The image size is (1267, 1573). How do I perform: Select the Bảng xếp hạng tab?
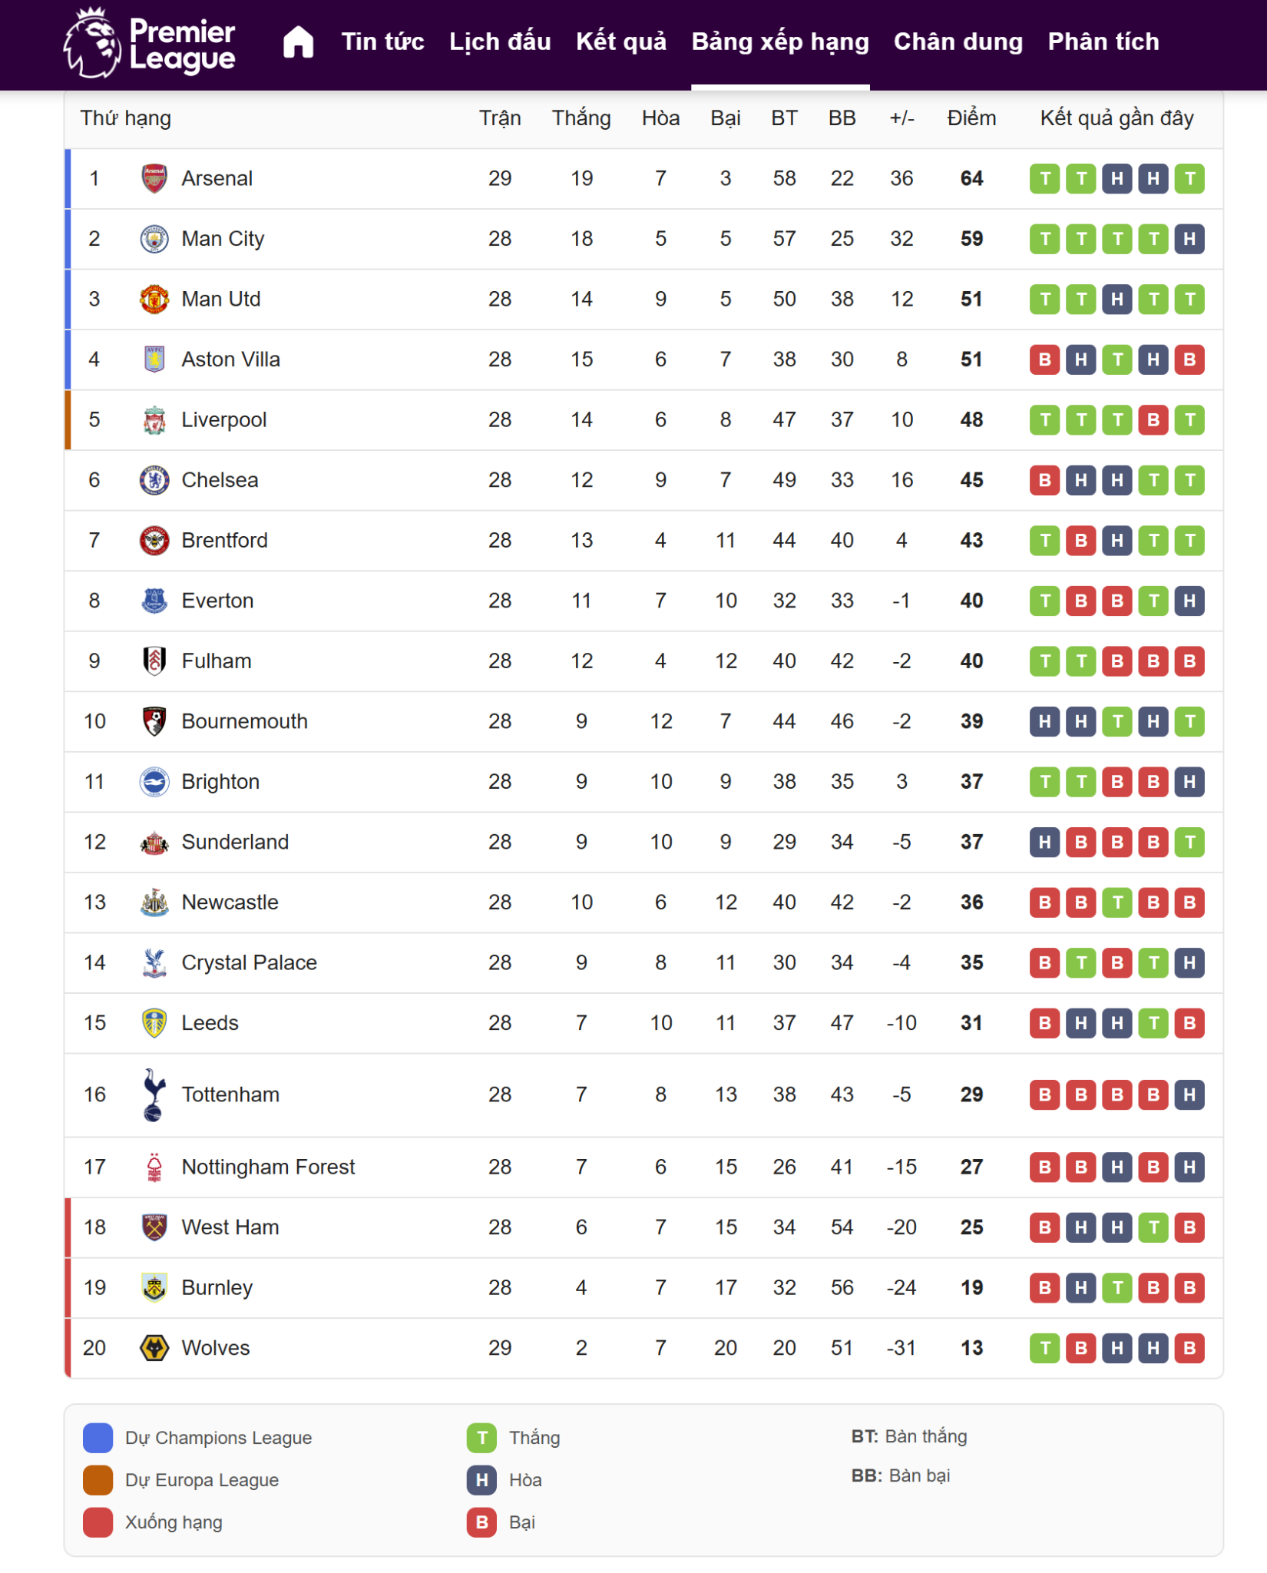point(780,41)
